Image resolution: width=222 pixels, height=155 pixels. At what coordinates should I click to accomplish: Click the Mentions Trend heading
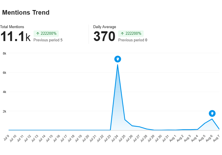(26, 12)
